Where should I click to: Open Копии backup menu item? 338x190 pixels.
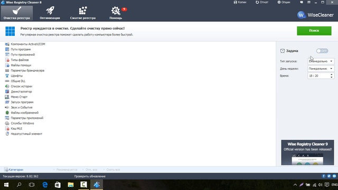pyautogui.click(x=240, y=2)
